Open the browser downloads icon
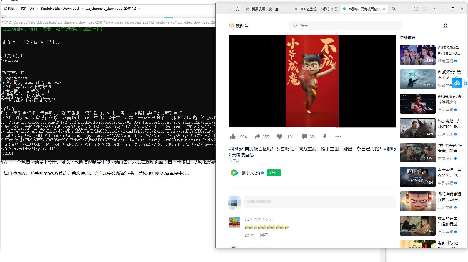 pos(416,9)
